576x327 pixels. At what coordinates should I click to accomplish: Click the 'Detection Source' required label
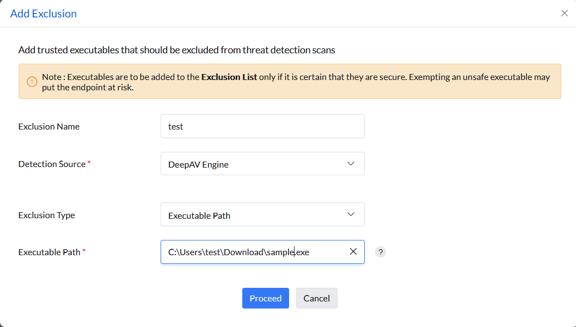52,164
